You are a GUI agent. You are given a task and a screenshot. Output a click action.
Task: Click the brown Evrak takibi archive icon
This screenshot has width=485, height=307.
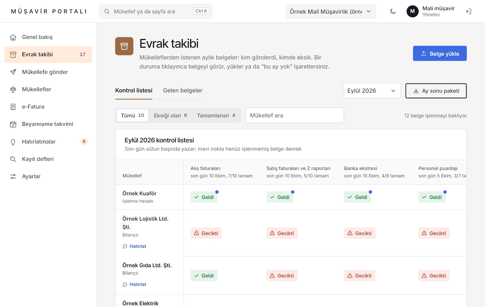[x=124, y=46]
